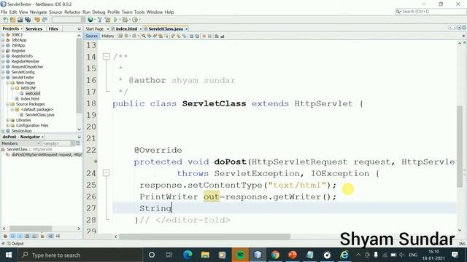Collapse the Javadoc comment fold at line 14

[106, 57]
